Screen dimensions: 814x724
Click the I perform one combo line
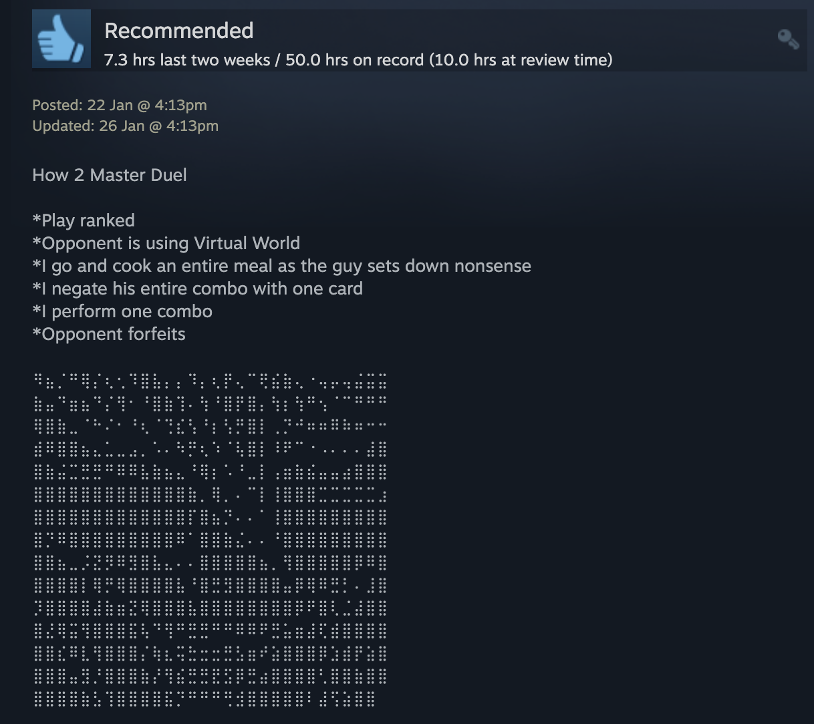(x=122, y=311)
